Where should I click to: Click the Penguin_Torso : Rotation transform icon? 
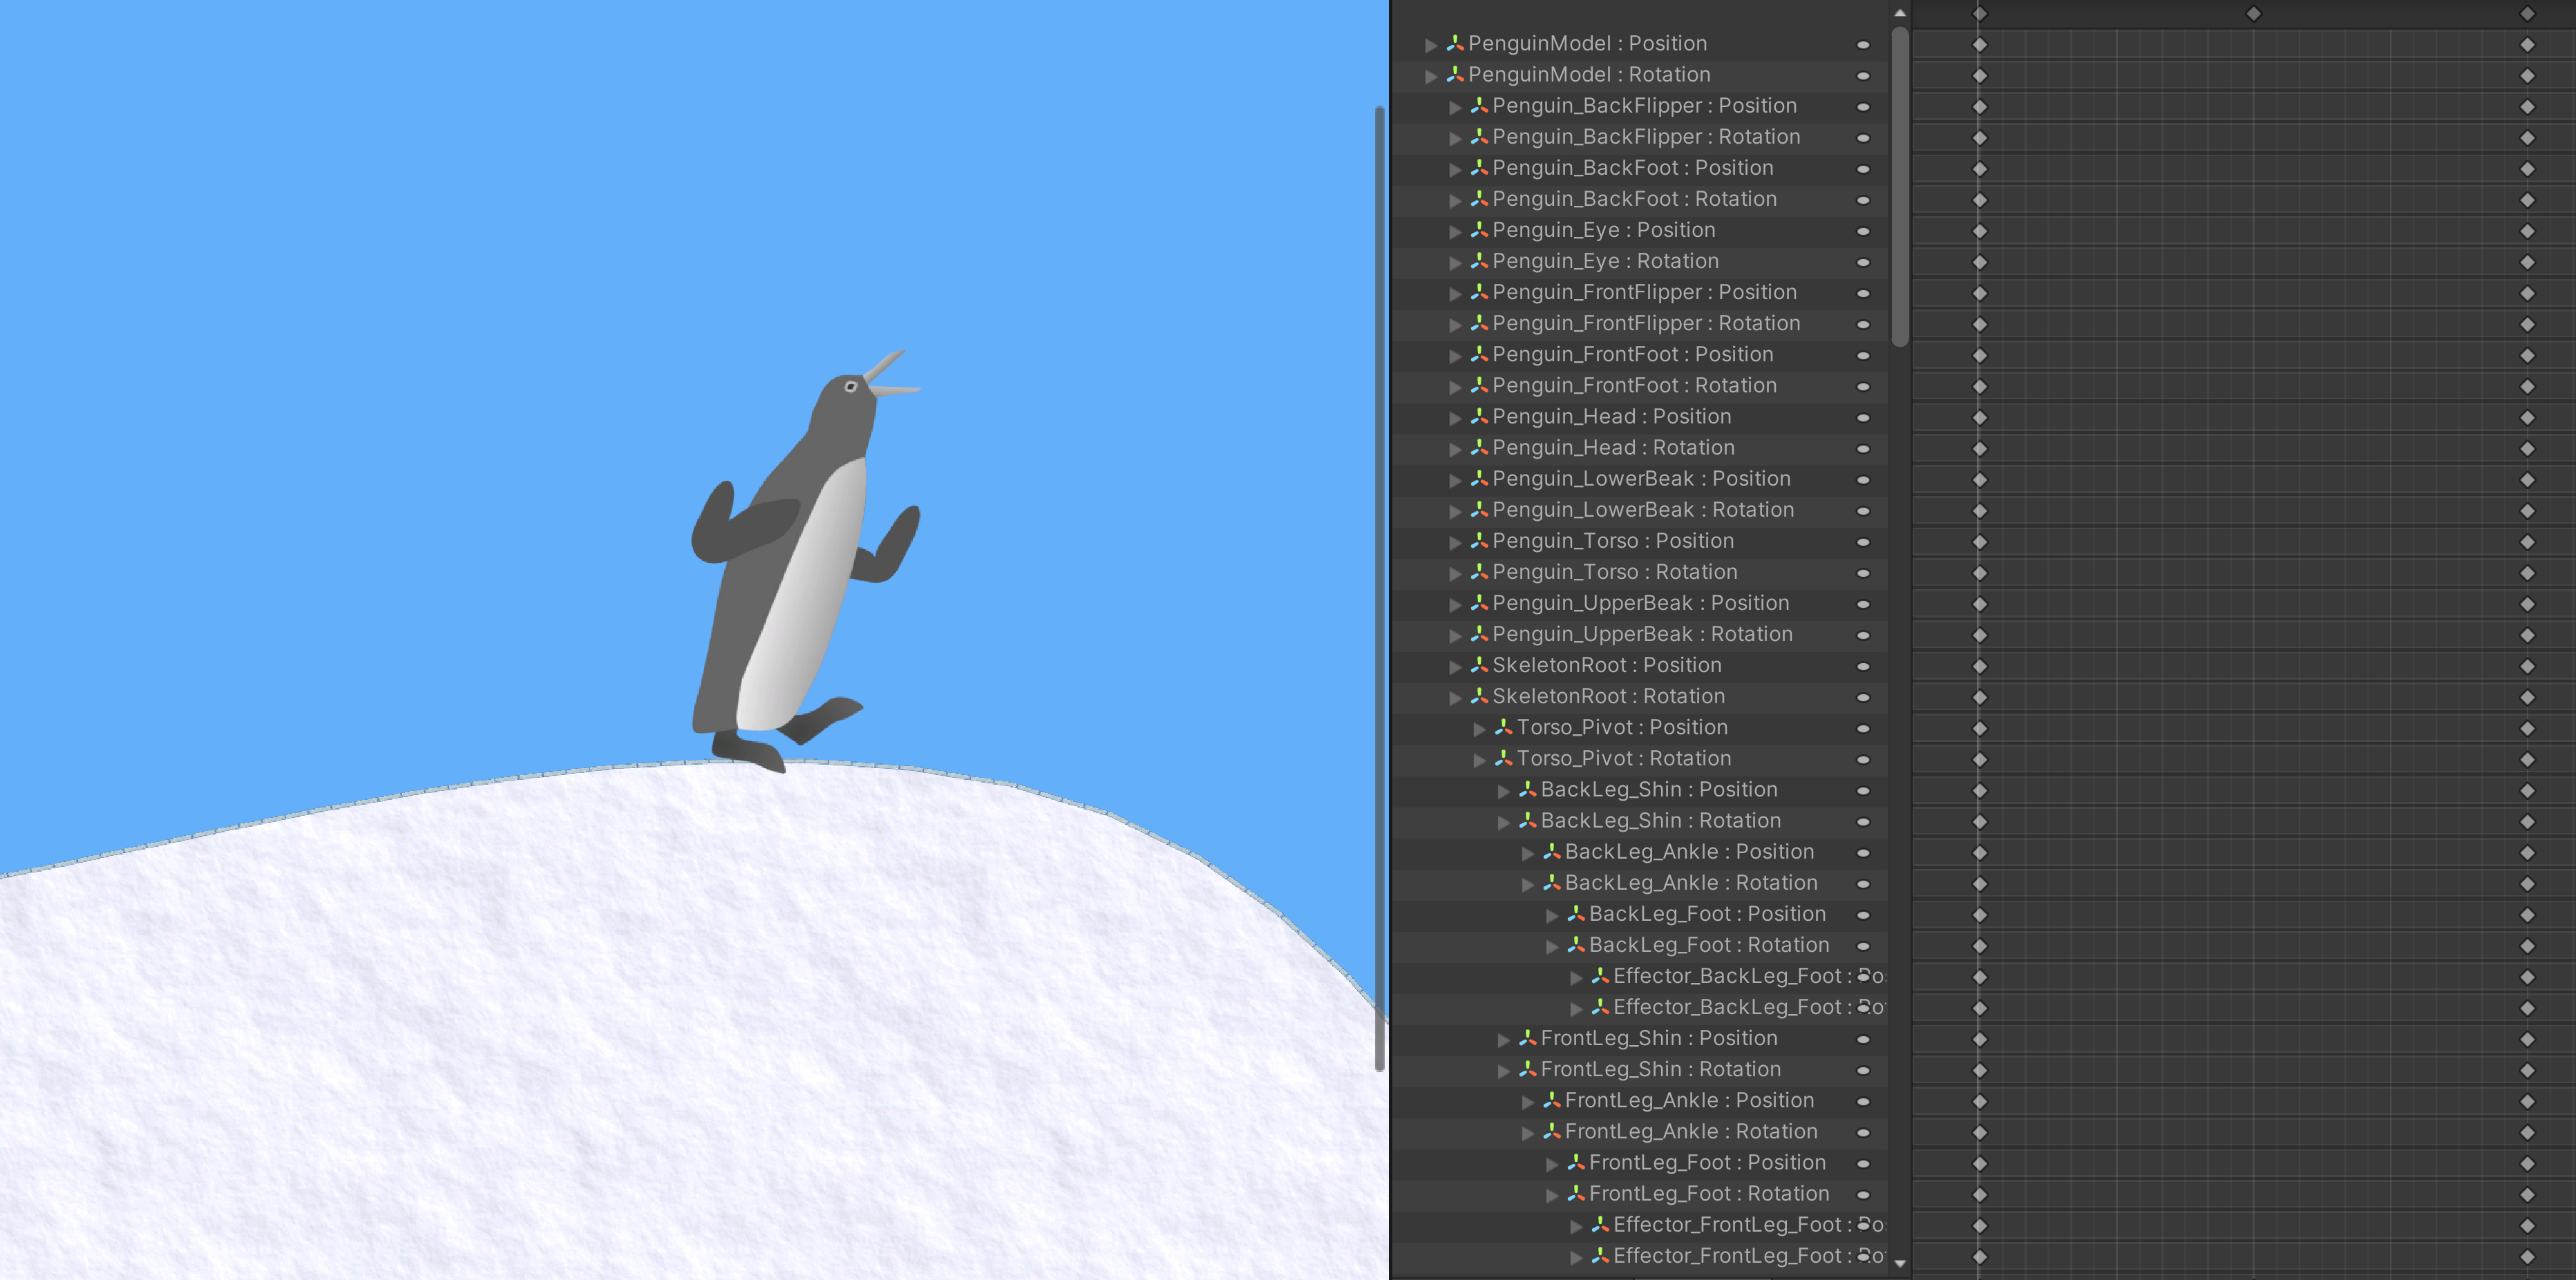pos(1479,572)
